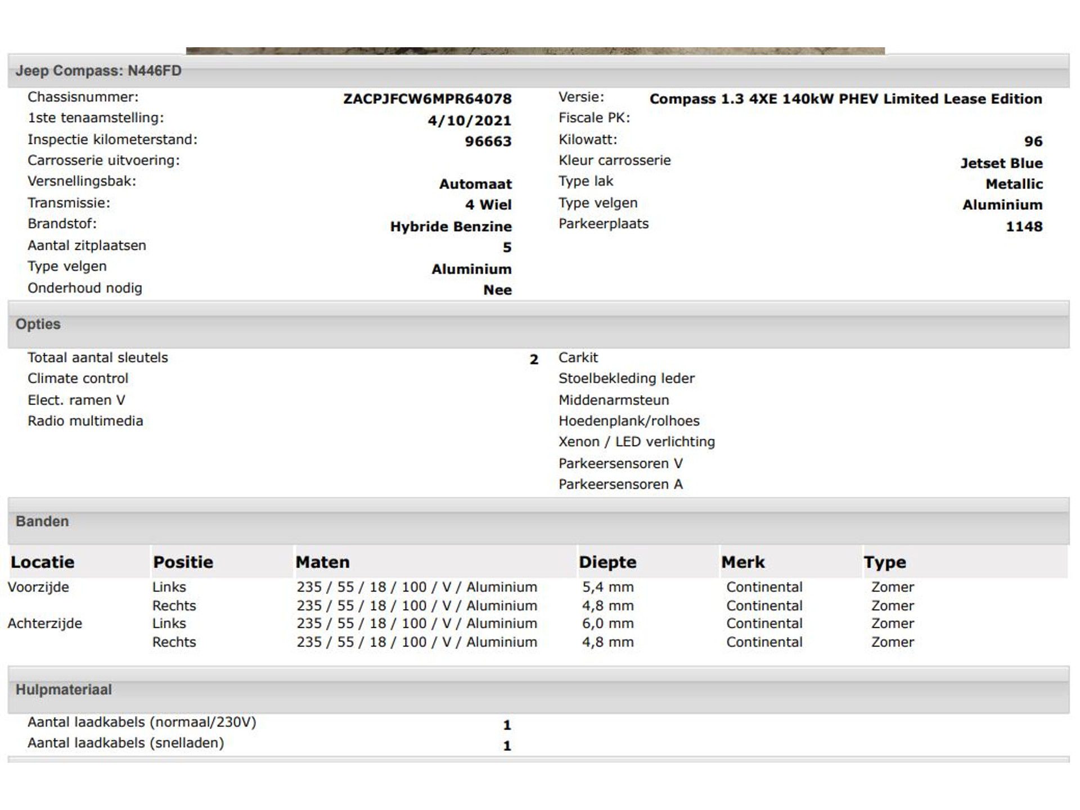
Task: Click the Hybride Benzine fuel value
Action: pos(451,227)
